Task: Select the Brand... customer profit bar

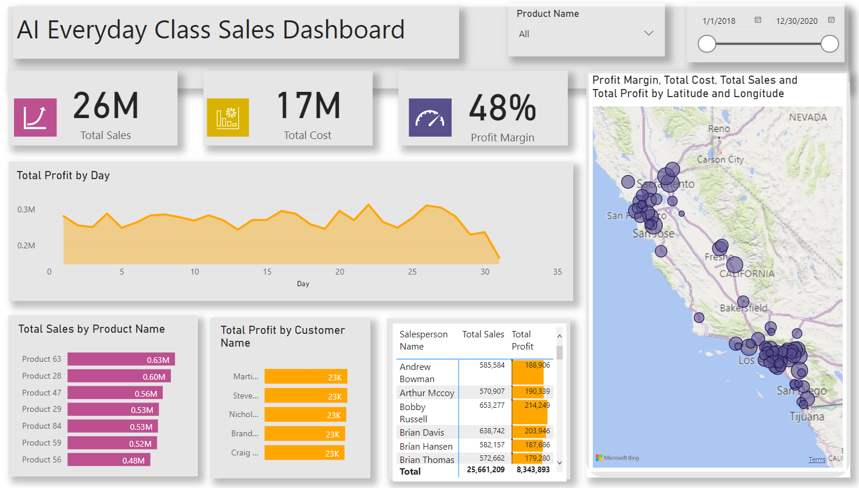Action: click(x=305, y=434)
